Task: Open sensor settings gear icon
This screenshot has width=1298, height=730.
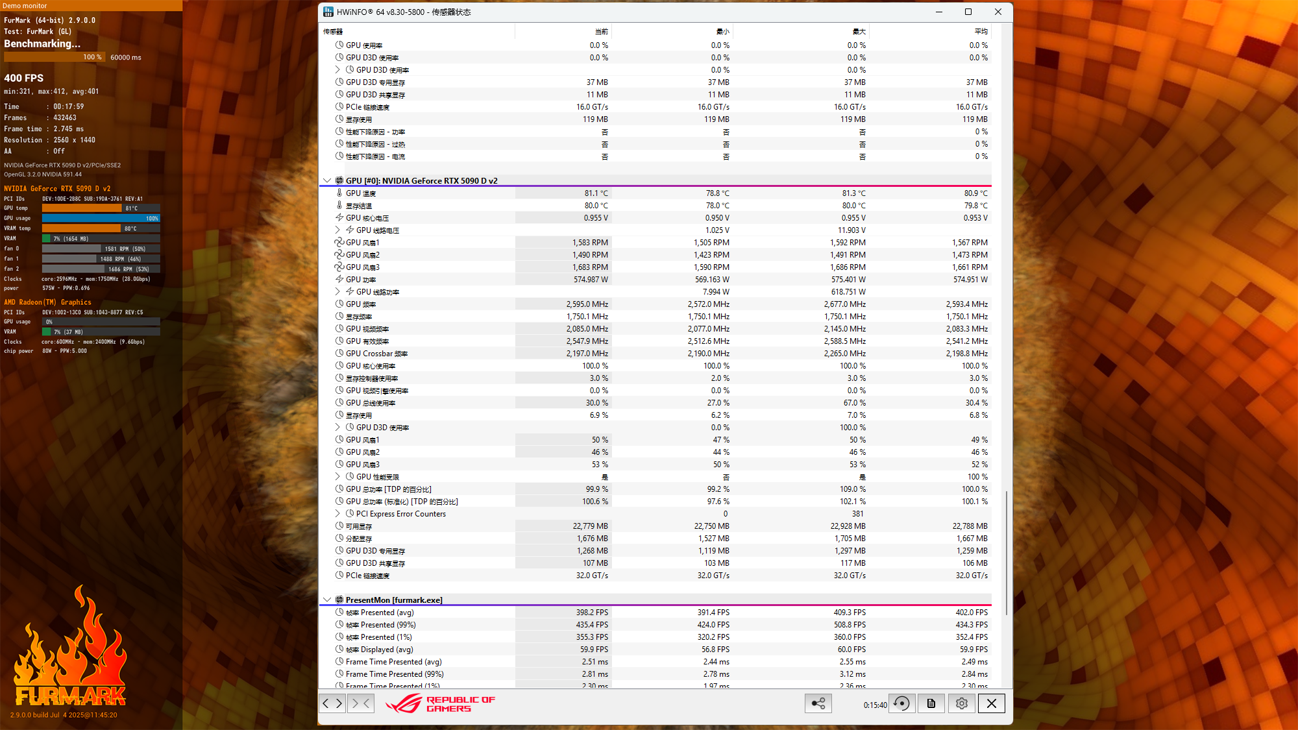Action: pyautogui.click(x=962, y=703)
